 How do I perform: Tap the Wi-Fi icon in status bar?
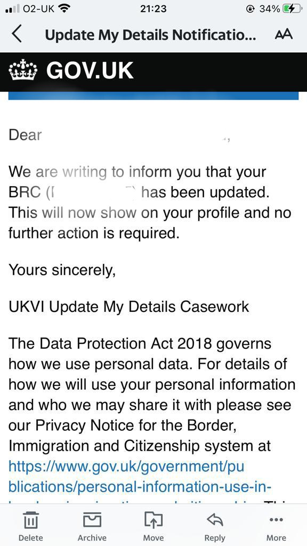pos(63,9)
